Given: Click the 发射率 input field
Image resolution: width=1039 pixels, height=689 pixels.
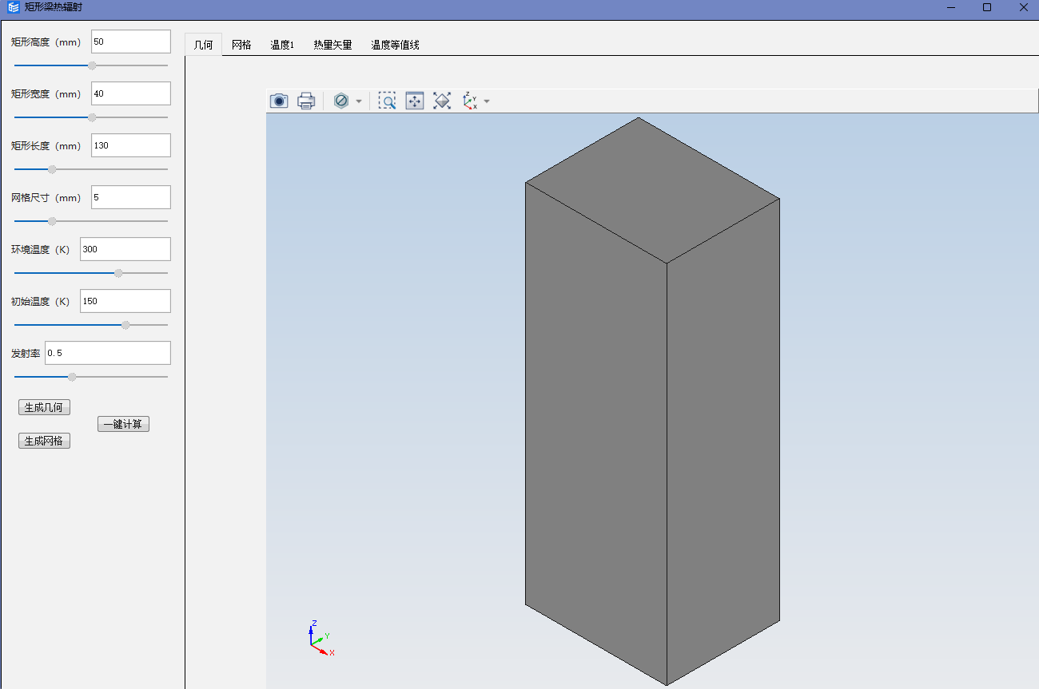Looking at the screenshot, I should [108, 353].
